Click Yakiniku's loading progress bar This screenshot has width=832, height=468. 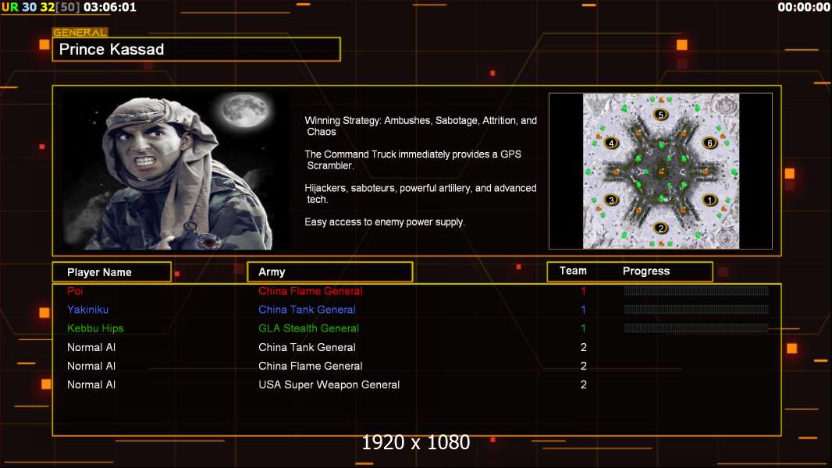696,310
